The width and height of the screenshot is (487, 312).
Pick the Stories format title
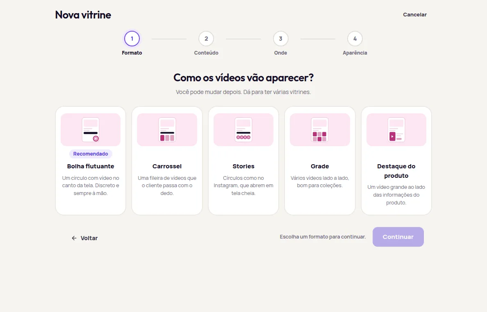(243, 166)
